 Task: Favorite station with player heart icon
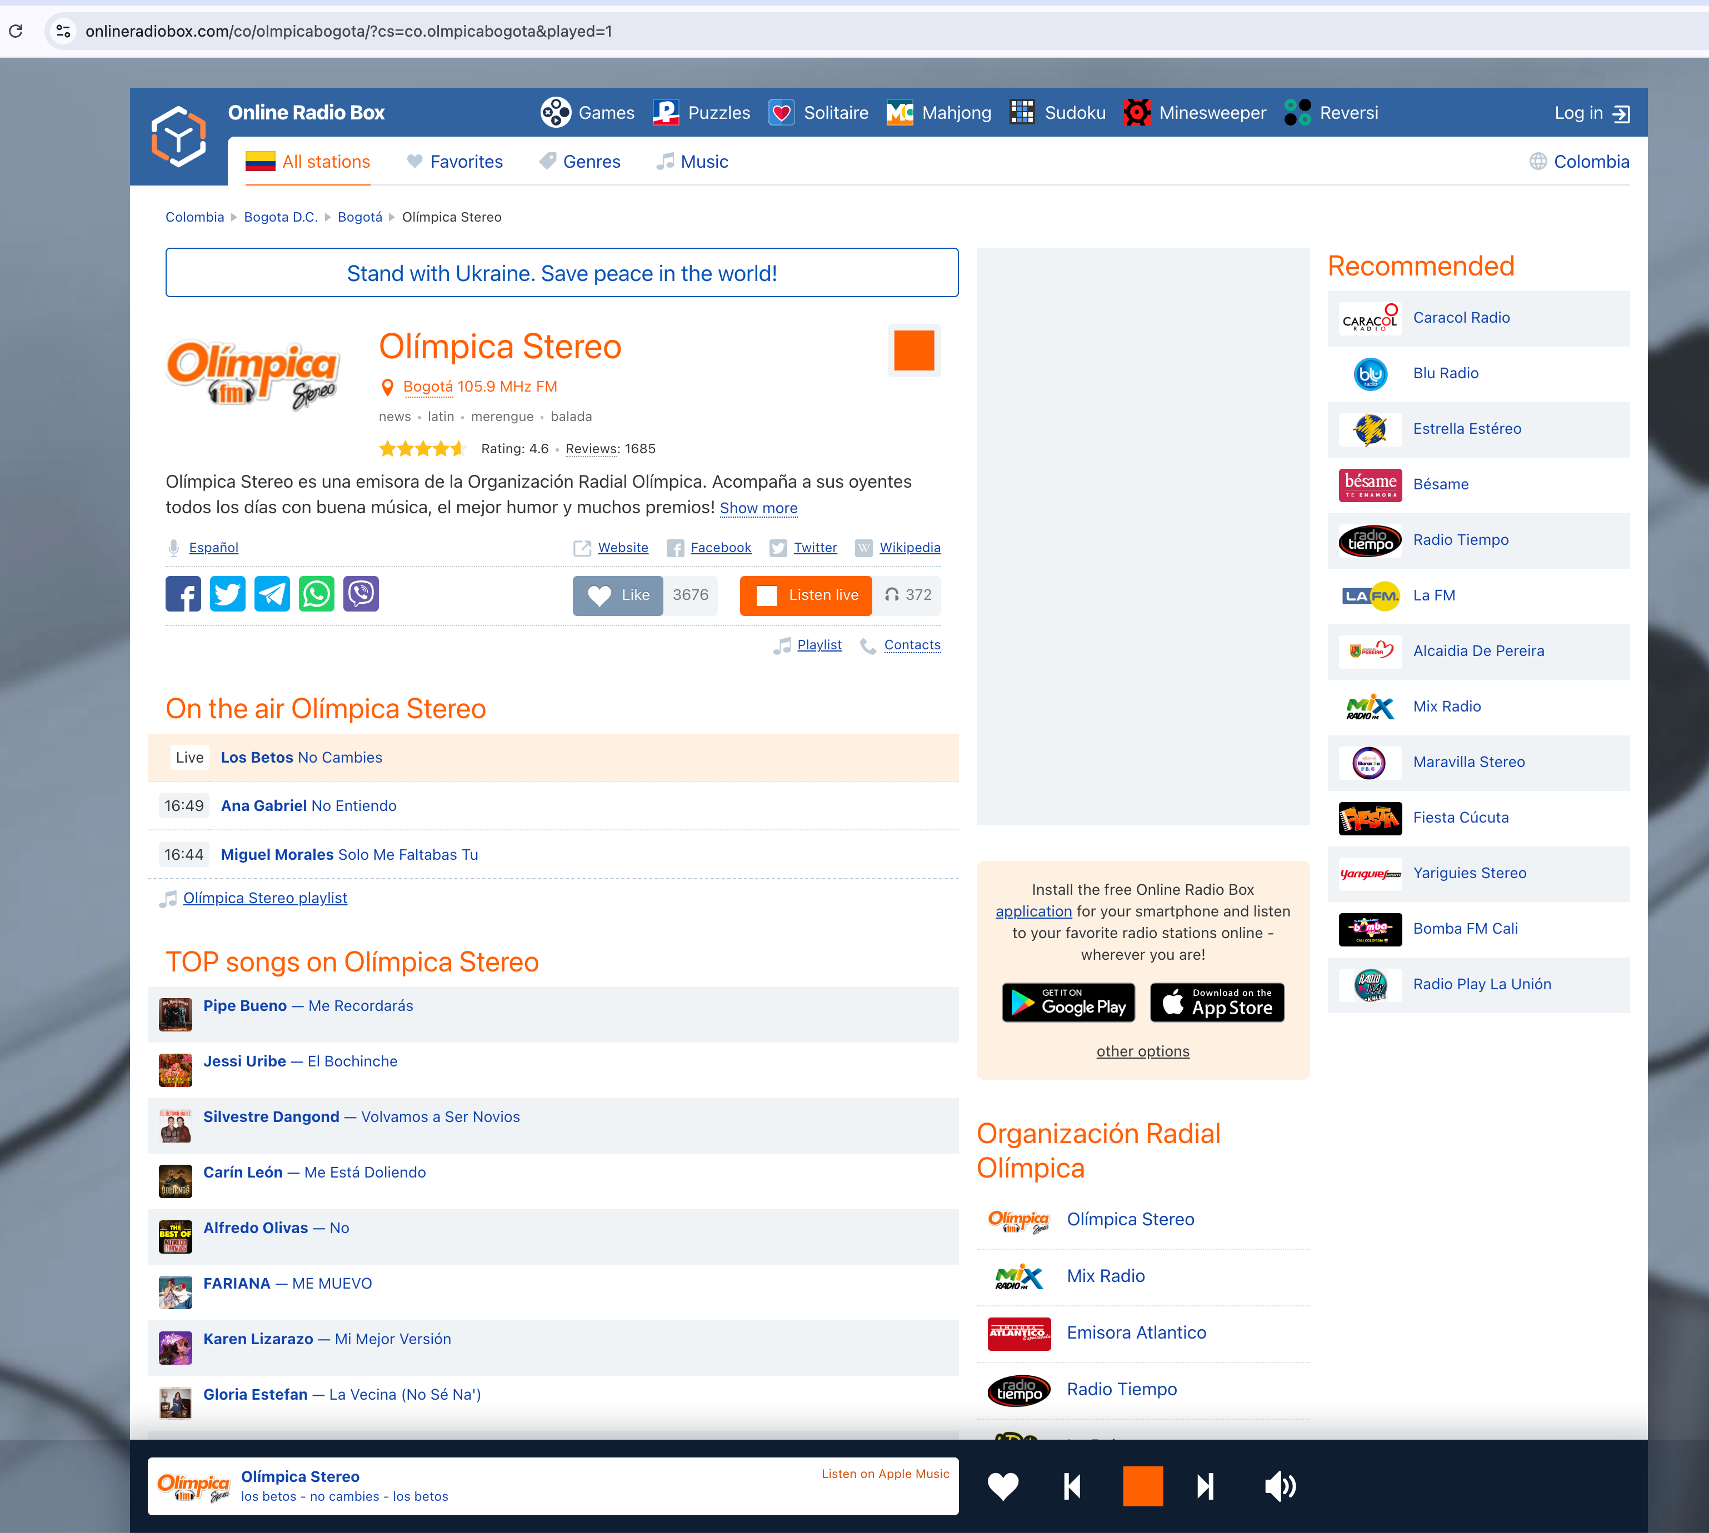tap(1003, 1487)
